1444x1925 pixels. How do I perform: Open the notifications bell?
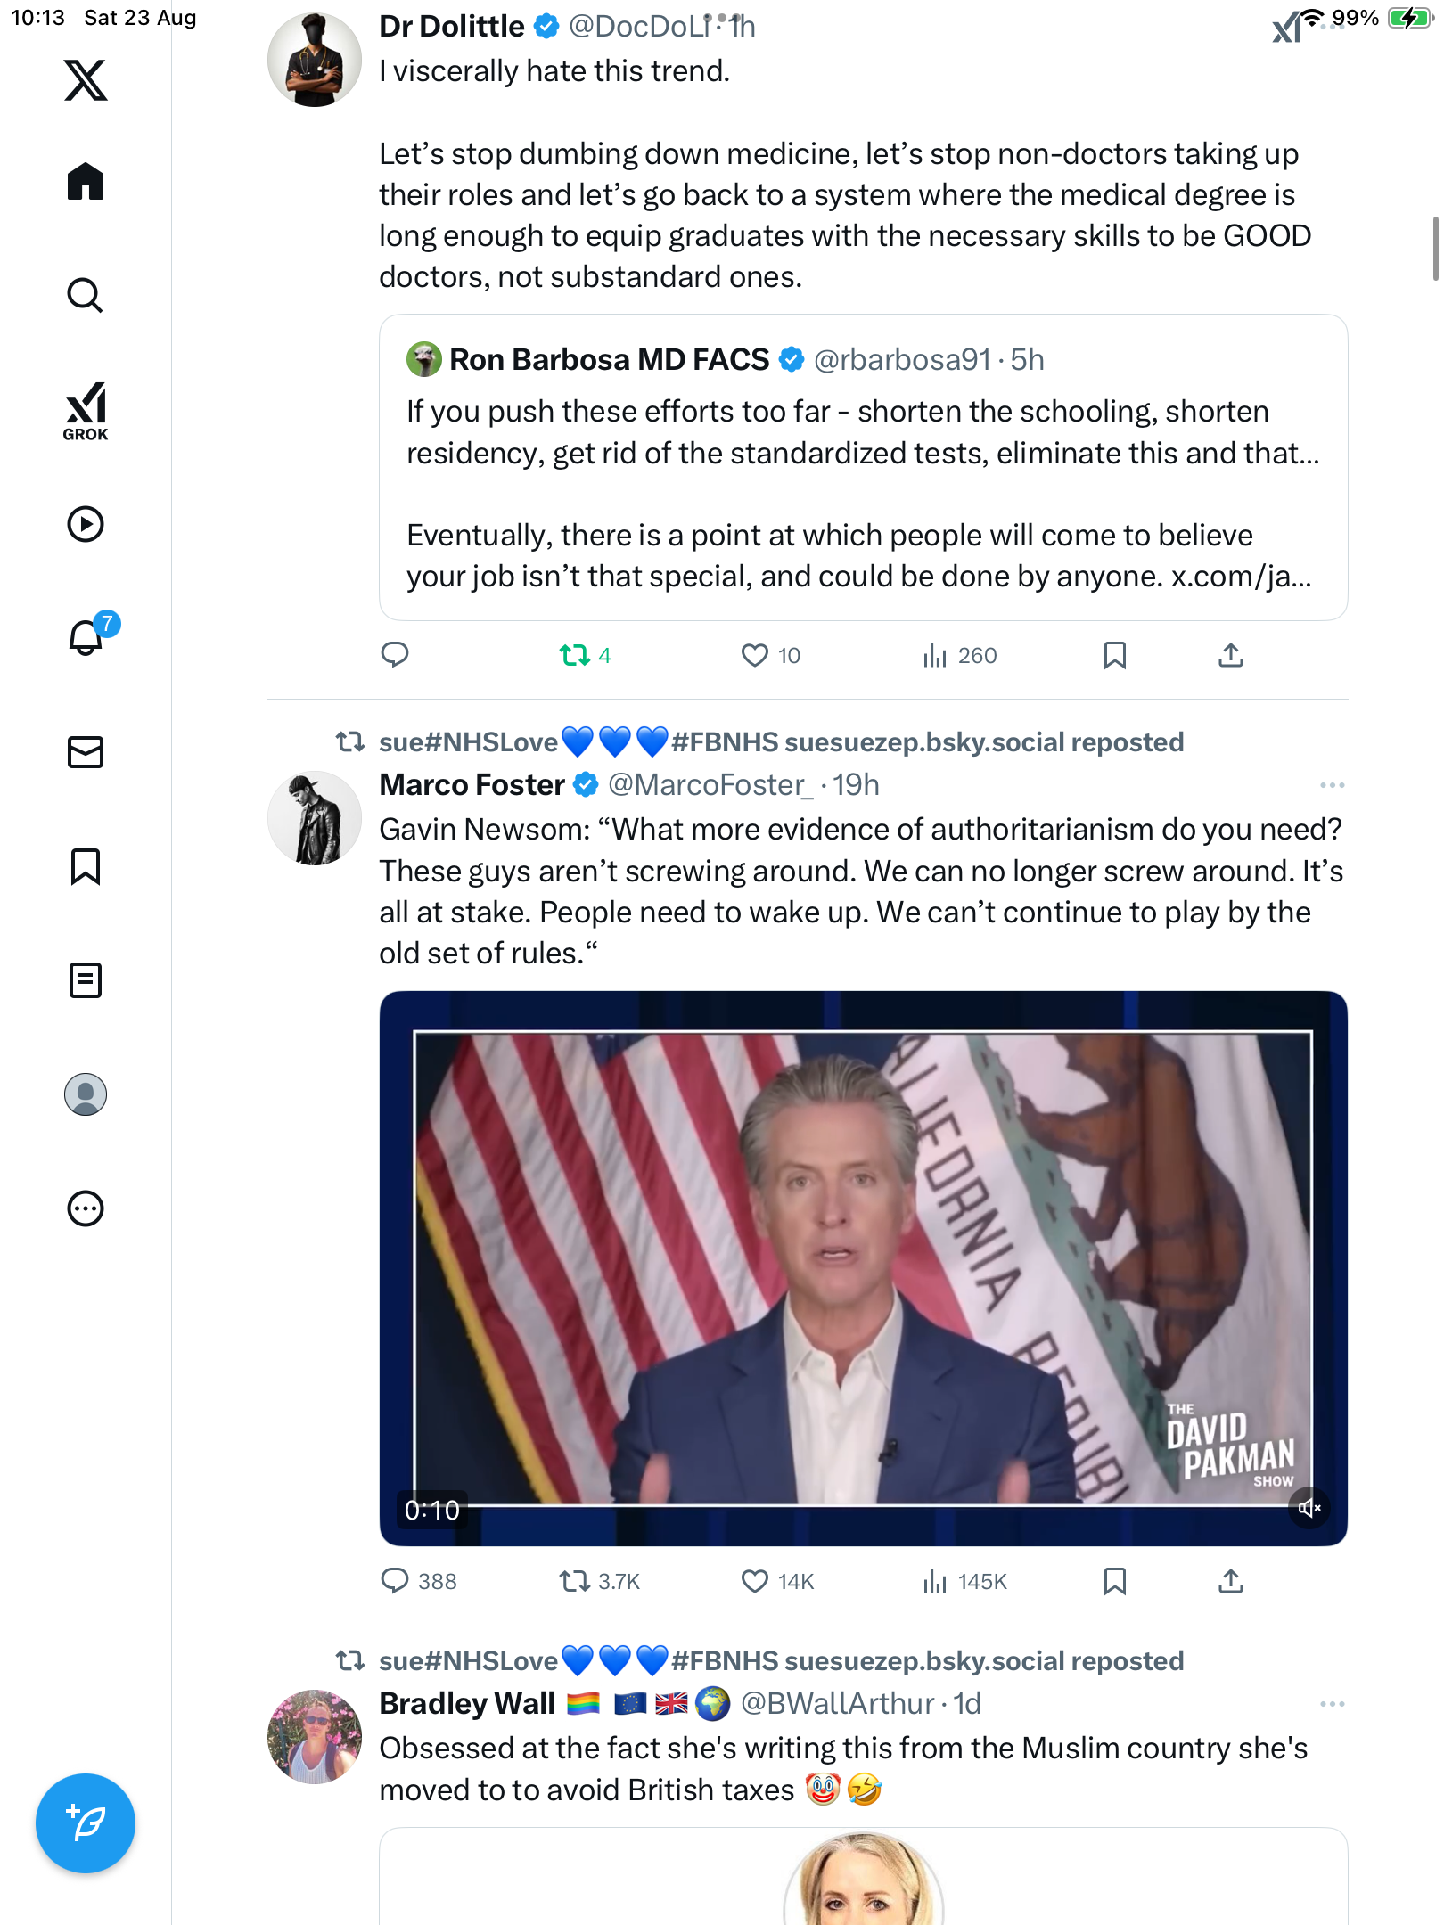pos(86,637)
